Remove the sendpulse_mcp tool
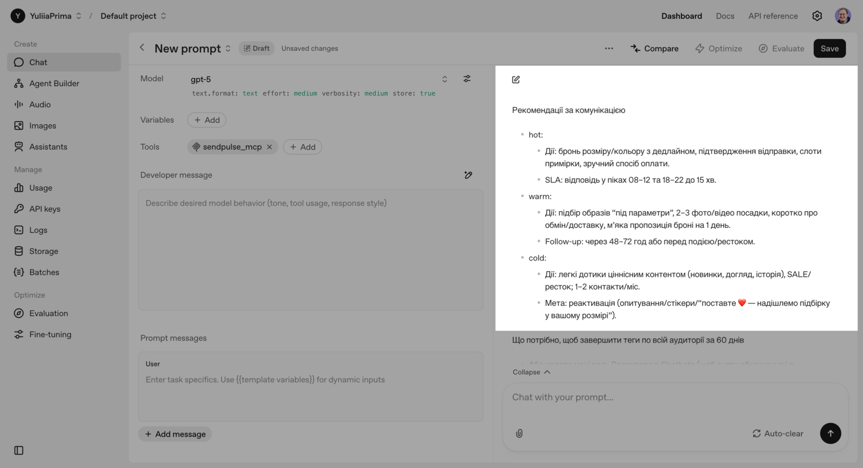The width and height of the screenshot is (863, 468). [270, 147]
